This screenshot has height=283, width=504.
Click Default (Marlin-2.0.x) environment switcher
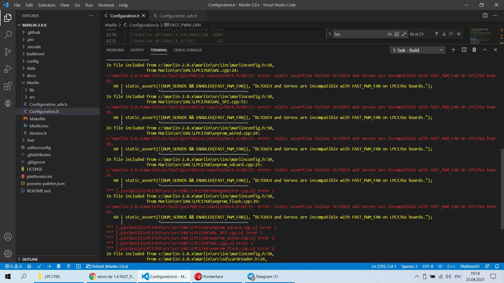tap(107, 266)
